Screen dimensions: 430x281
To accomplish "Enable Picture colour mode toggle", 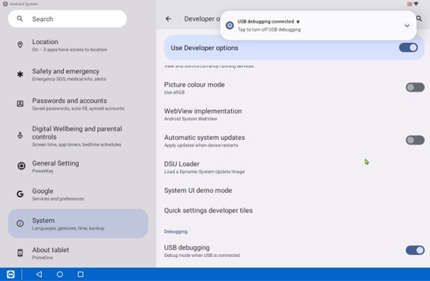I will click(x=415, y=87).
